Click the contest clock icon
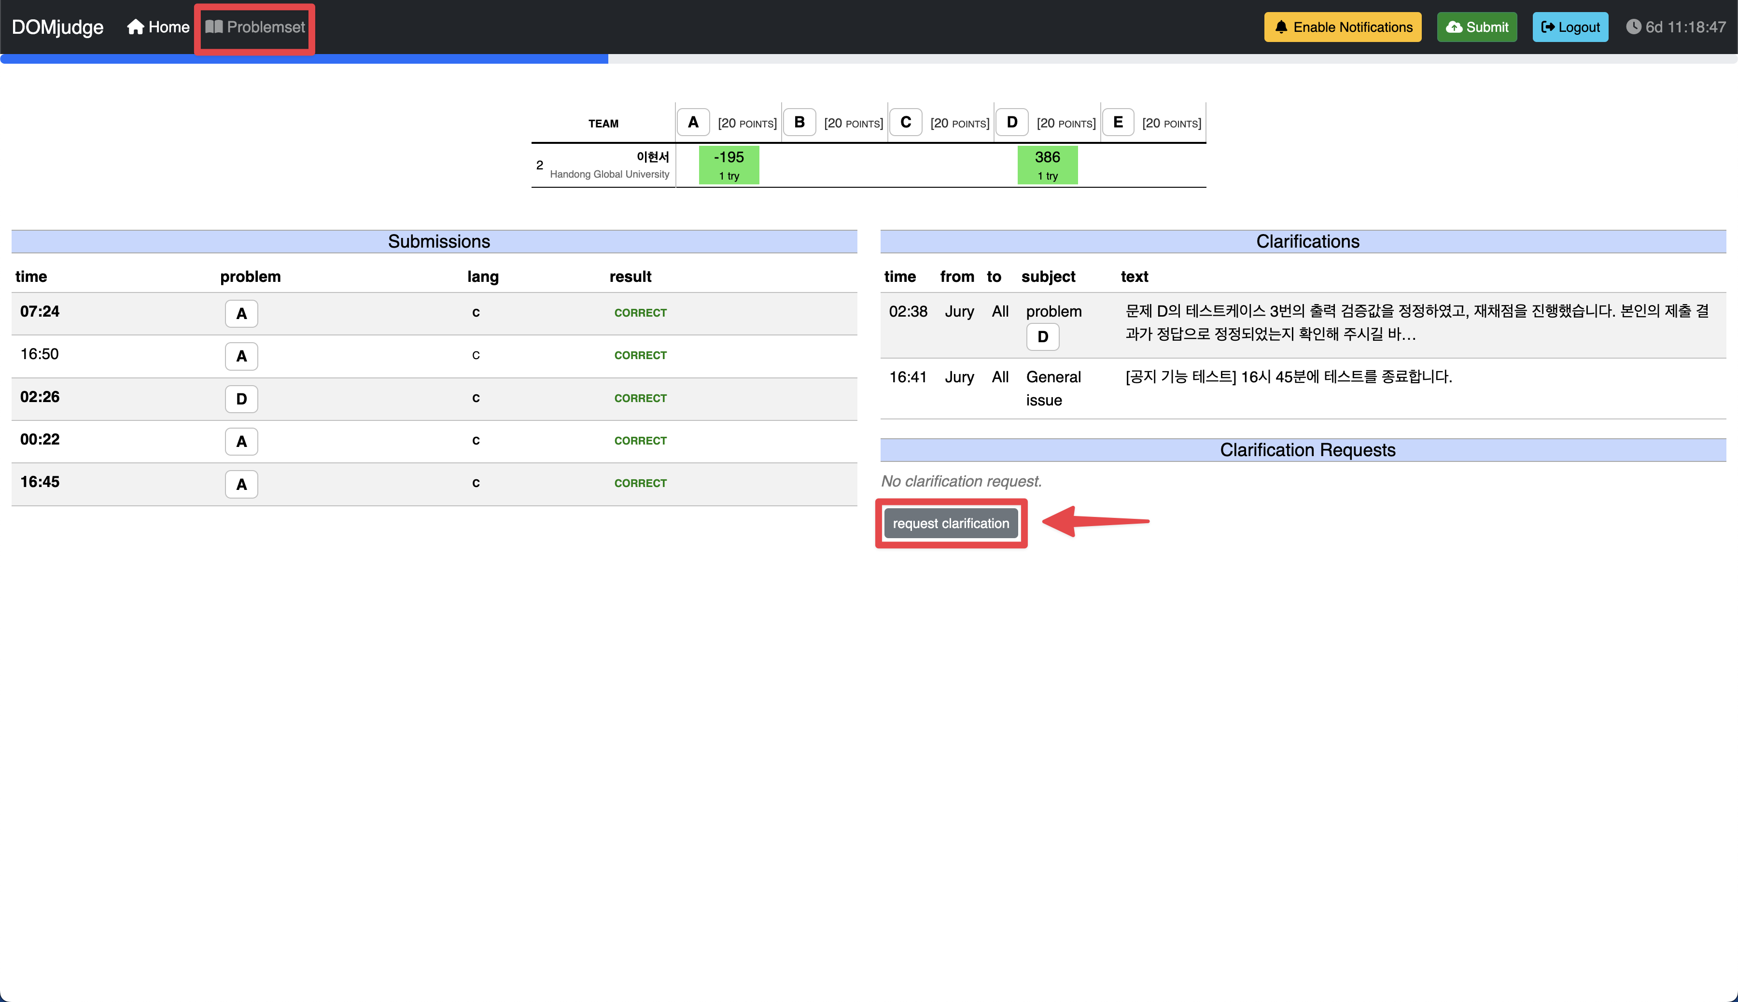Image resolution: width=1738 pixels, height=1002 pixels. (1633, 27)
